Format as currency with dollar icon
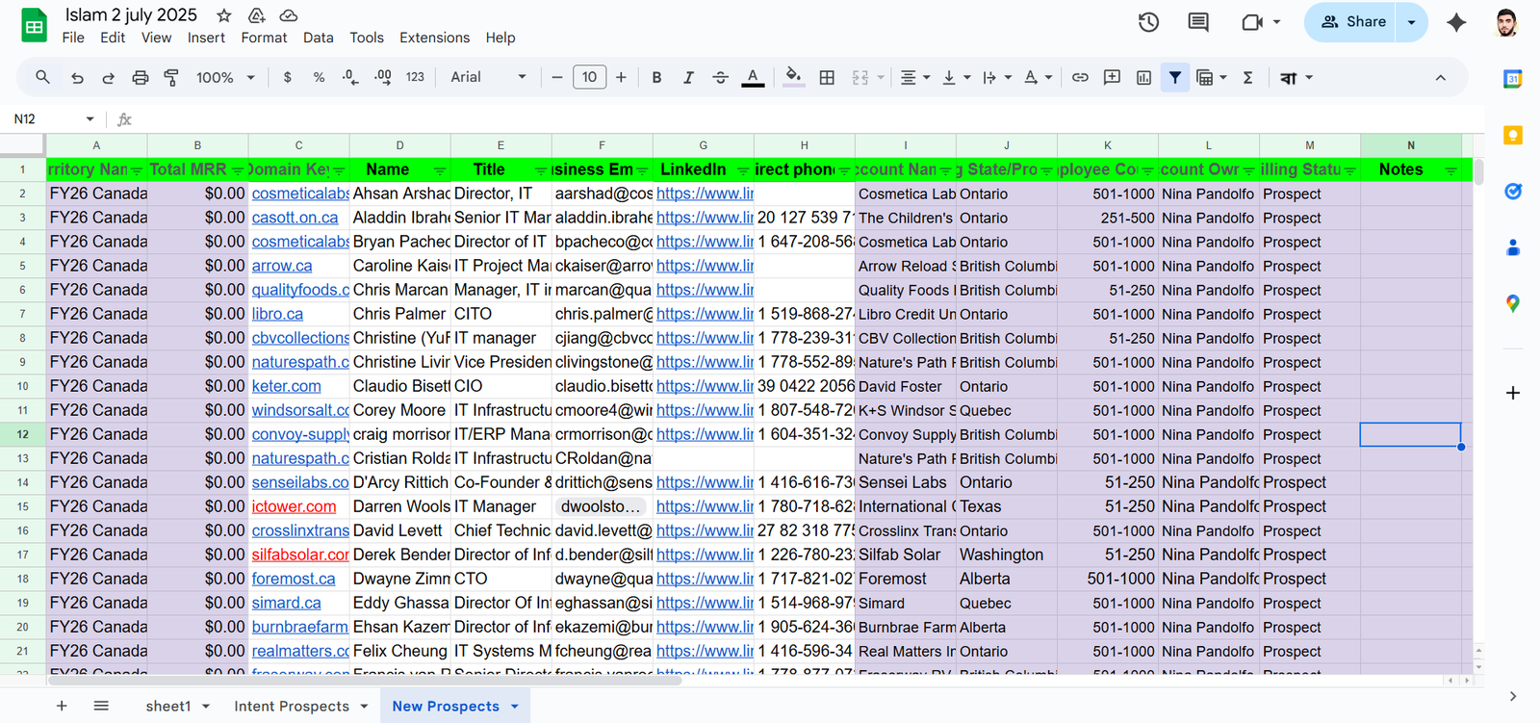This screenshot has width=1540, height=723. pyautogui.click(x=287, y=78)
